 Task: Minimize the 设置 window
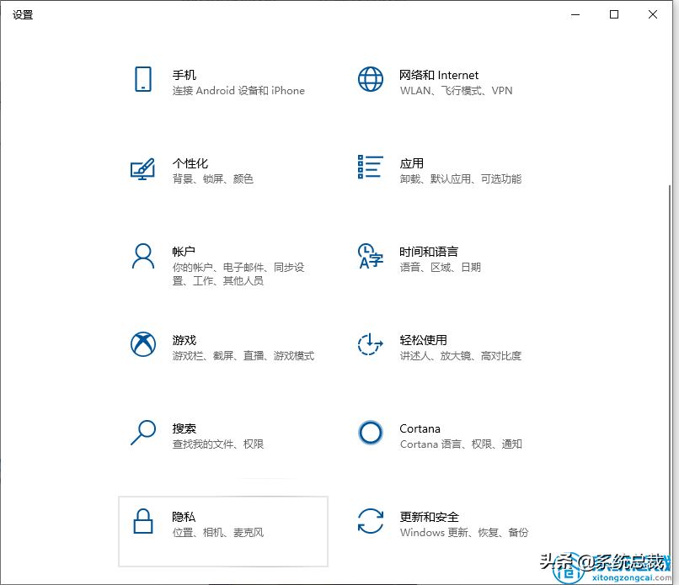(575, 14)
